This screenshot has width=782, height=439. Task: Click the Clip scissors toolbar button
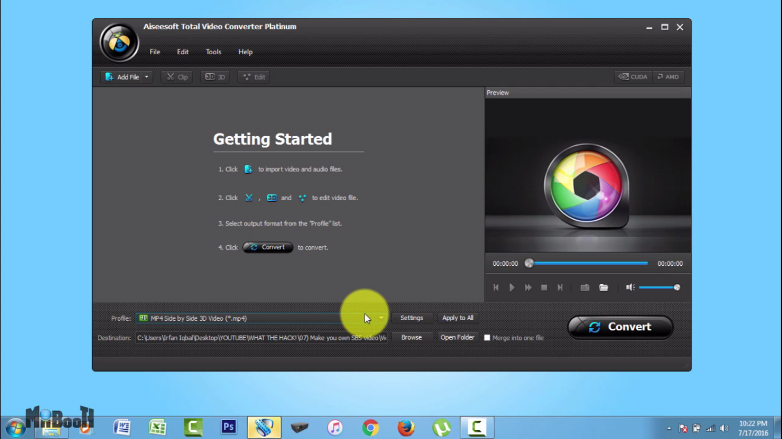tap(177, 77)
